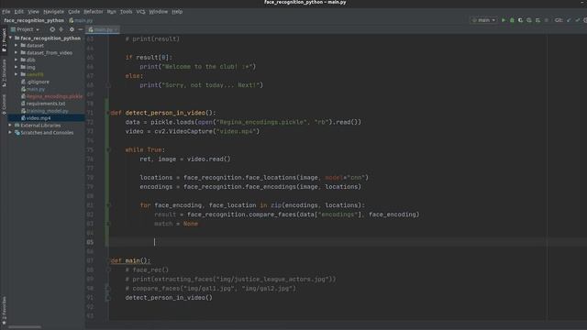The height and width of the screenshot is (330, 587).
Task: Open the Code menu
Action: [73, 12]
